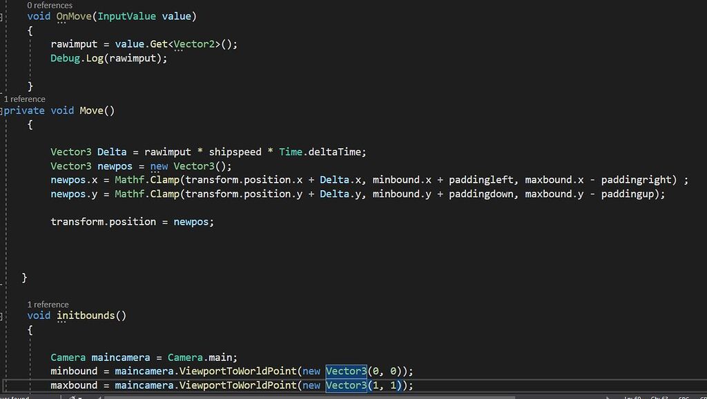Click the Ln 69 indicator in status bar

pyautogui.click(x=633, y=398)
